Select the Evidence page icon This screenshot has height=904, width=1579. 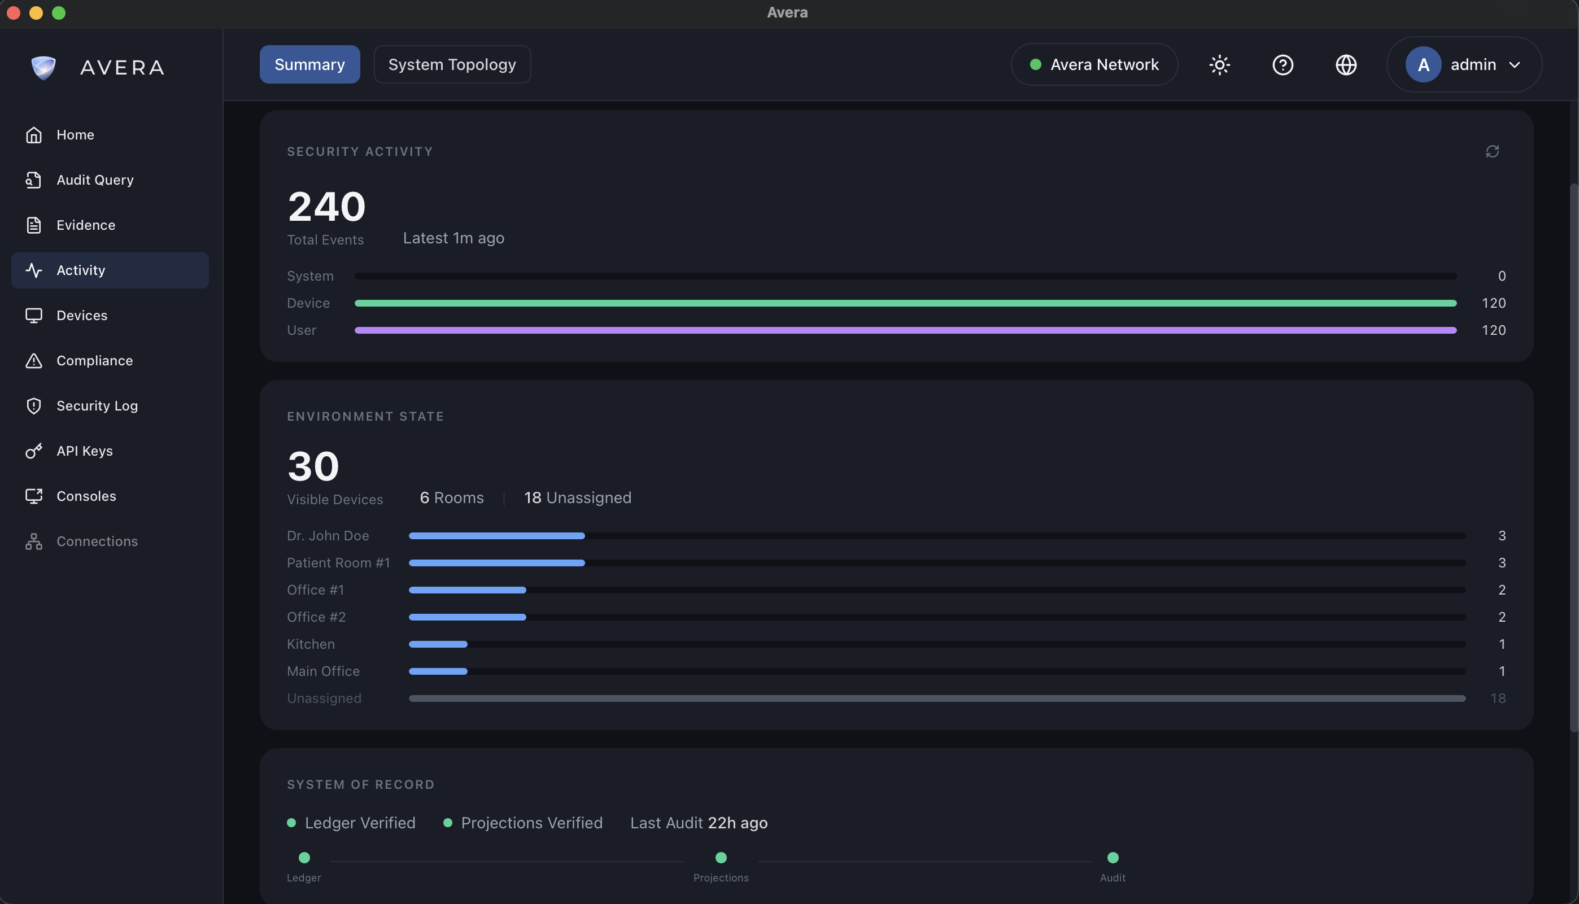(x=34, y=225)
